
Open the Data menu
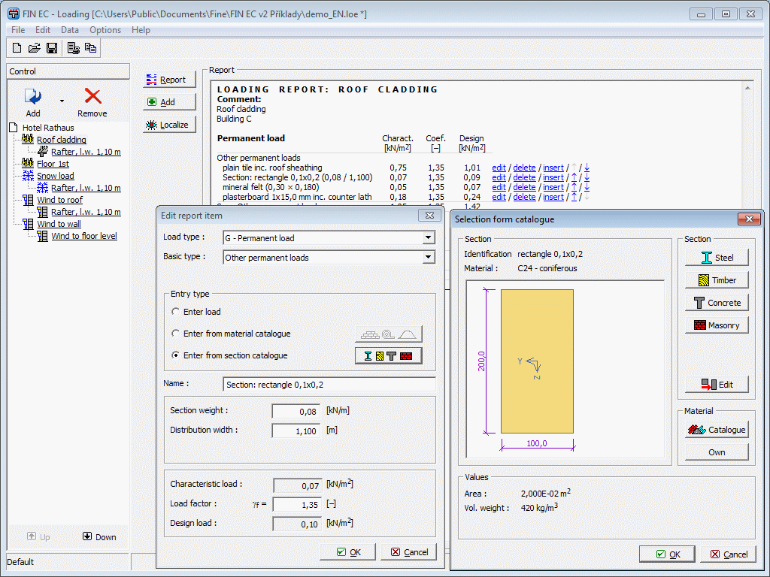point(70,30)
